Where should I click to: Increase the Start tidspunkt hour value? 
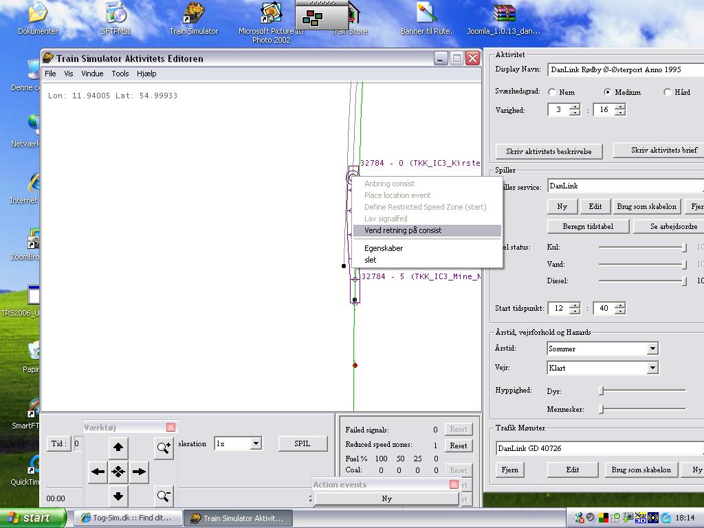575,305
